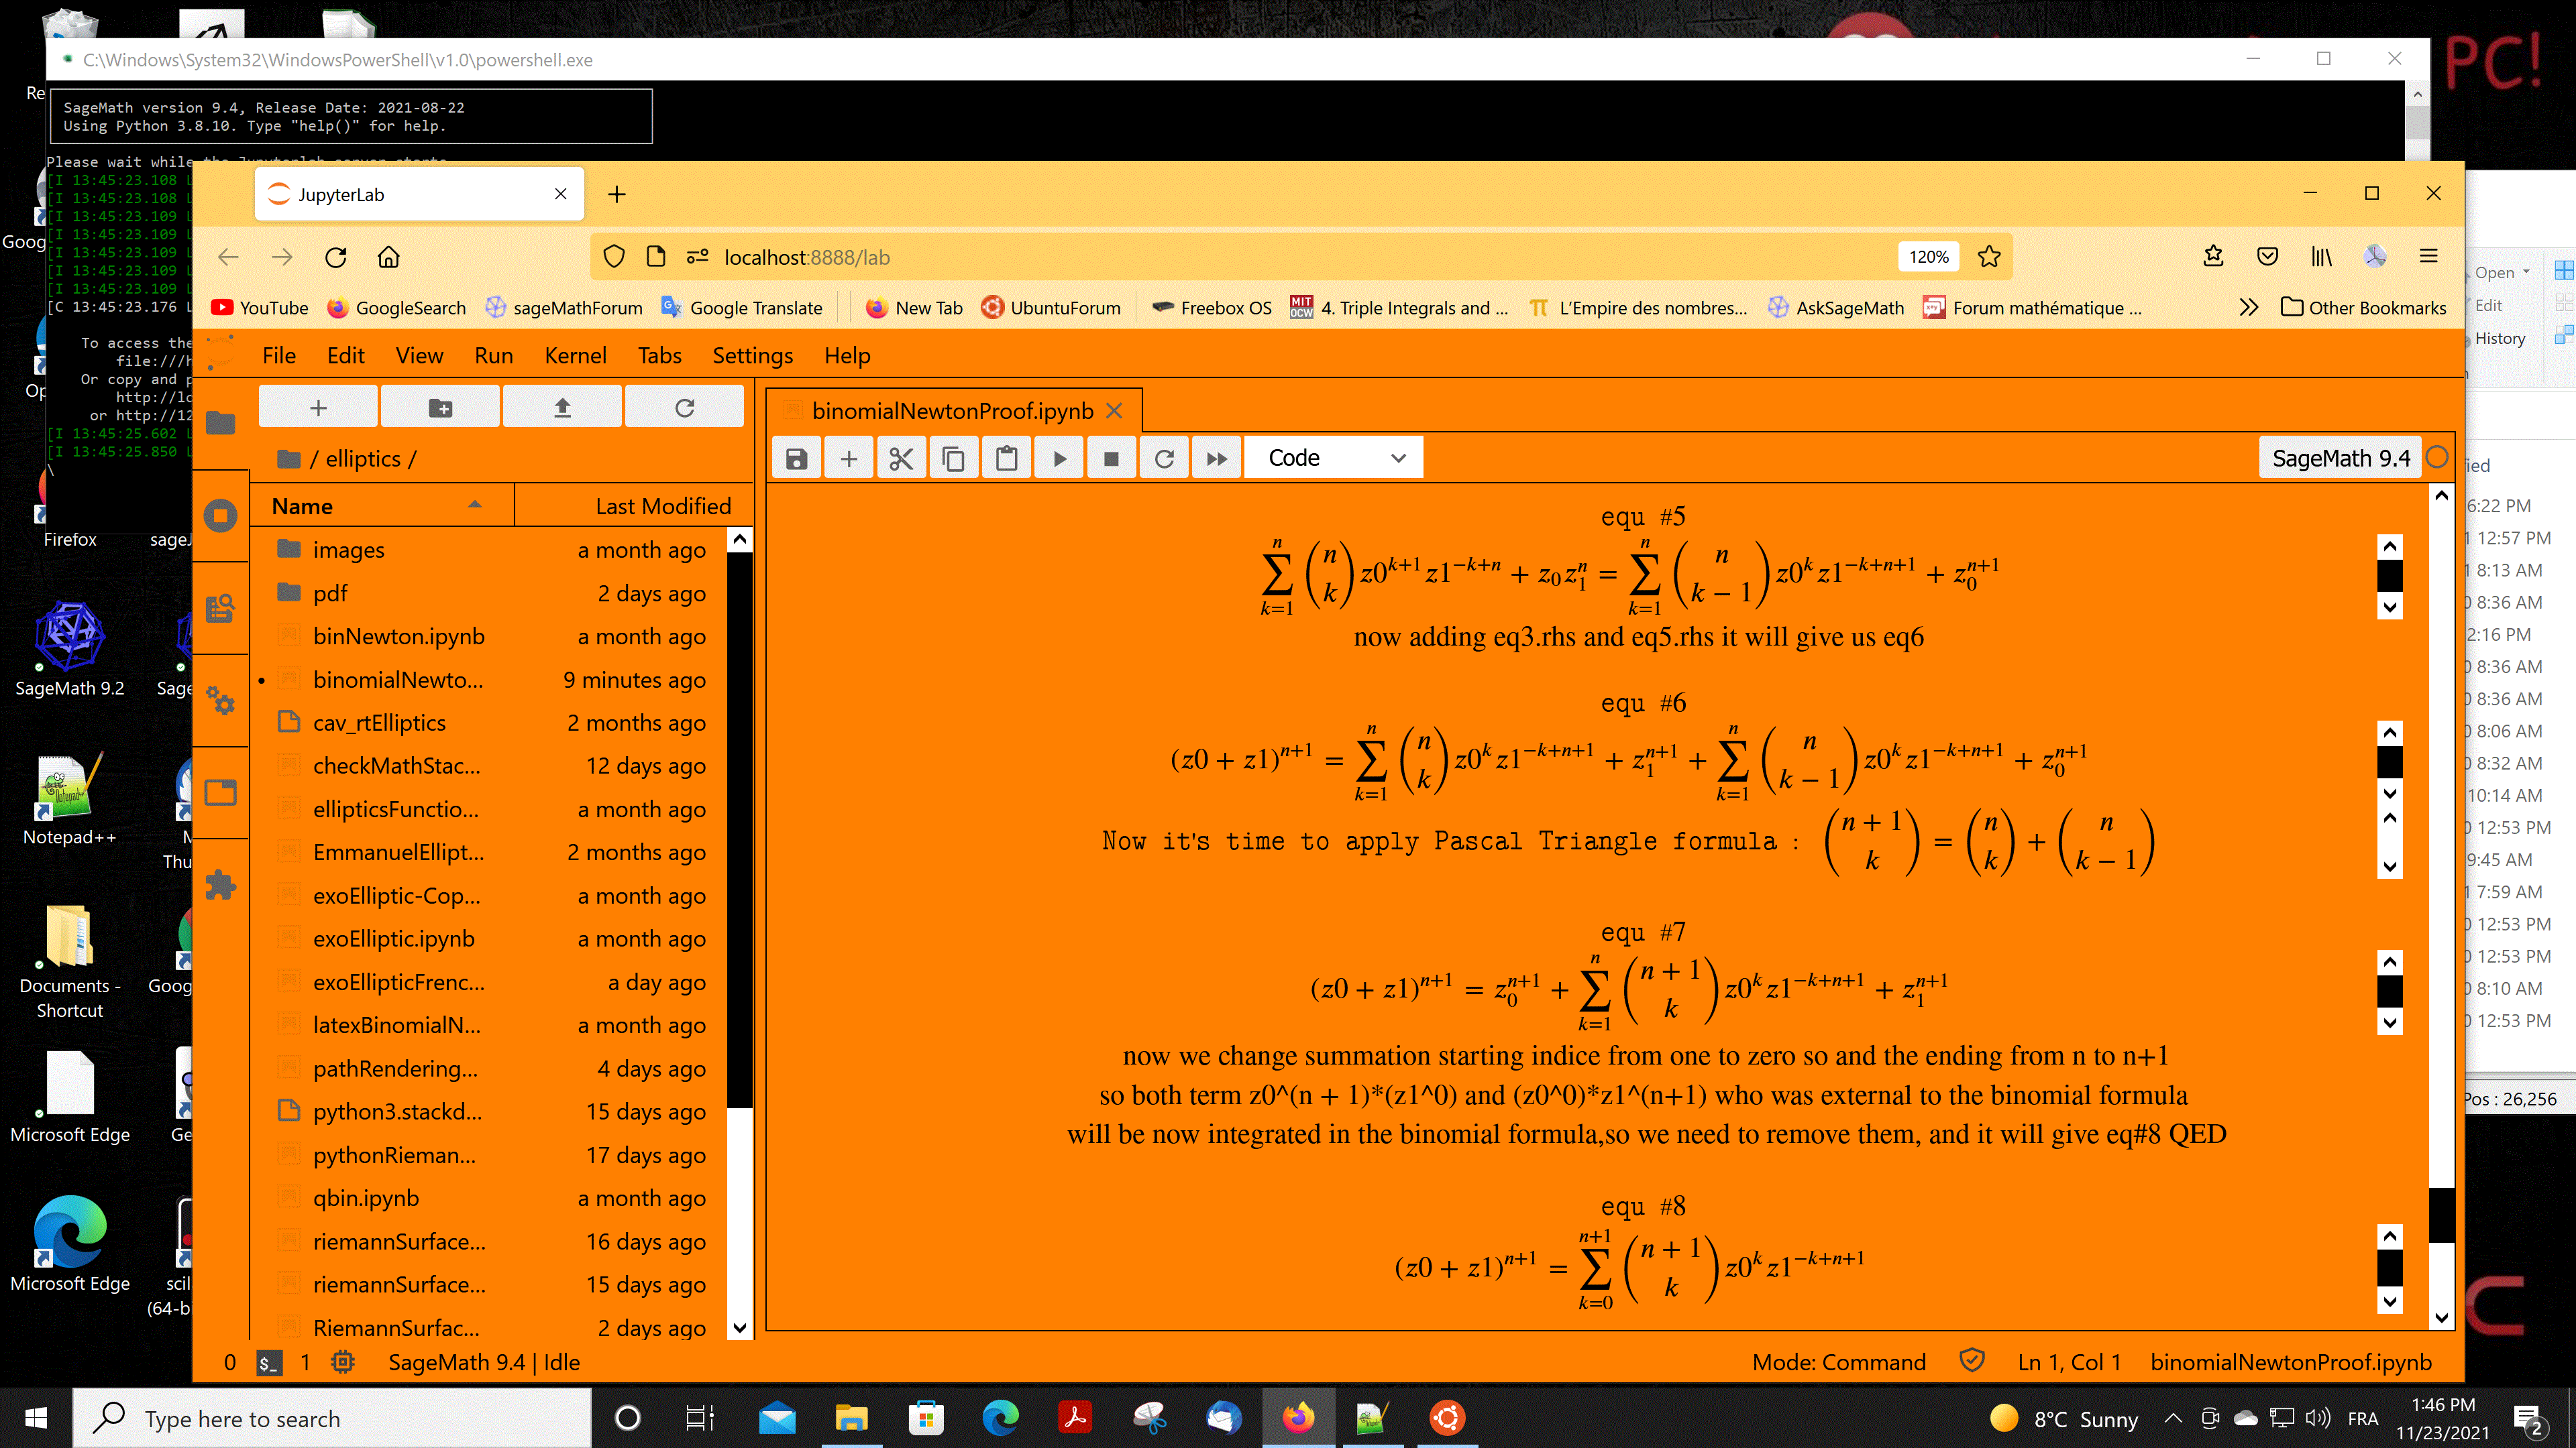Create a new launcher with the plus icon
Viewport: 2576px width, 1448px height.
(x=317, y=406)
